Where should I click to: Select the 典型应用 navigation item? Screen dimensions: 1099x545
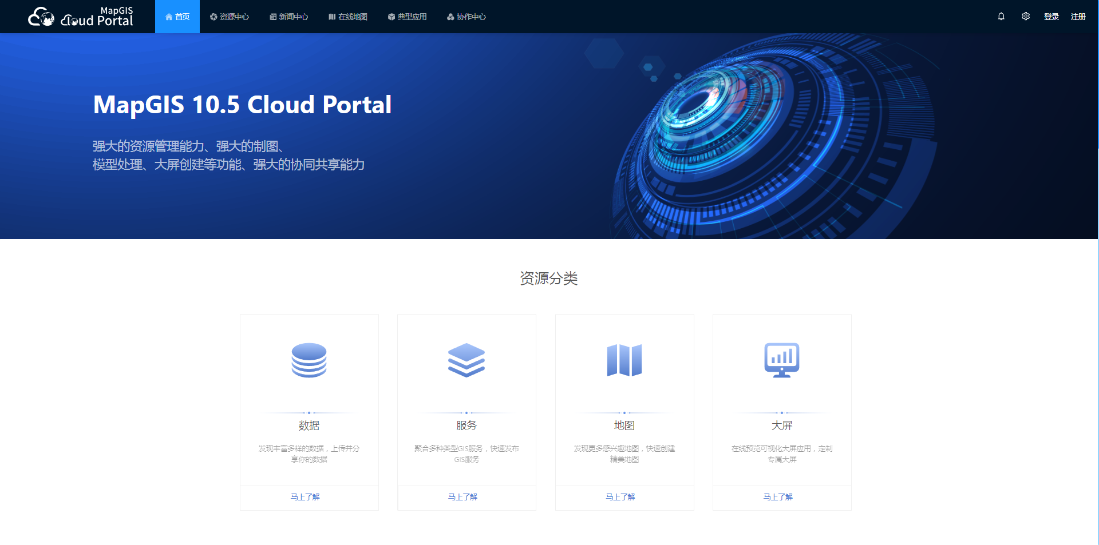pyautogui.click(x=407, y=17)
